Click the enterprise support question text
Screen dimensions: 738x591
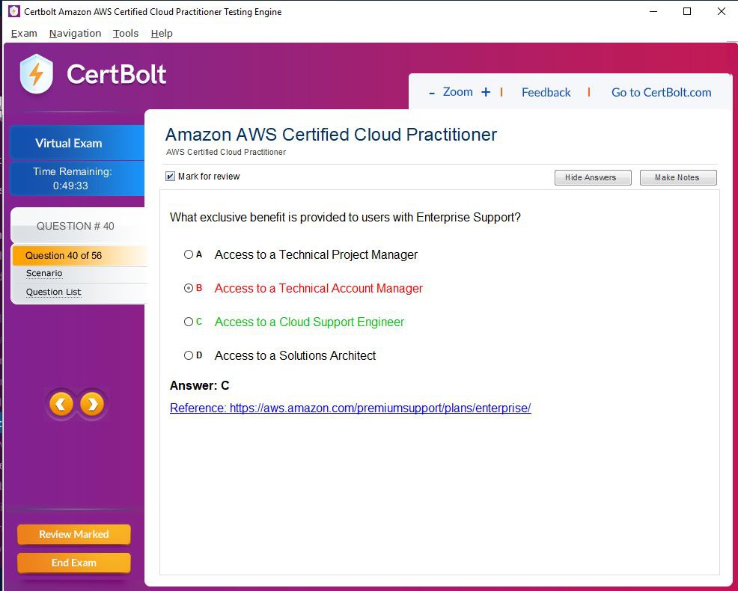[345, 218]
